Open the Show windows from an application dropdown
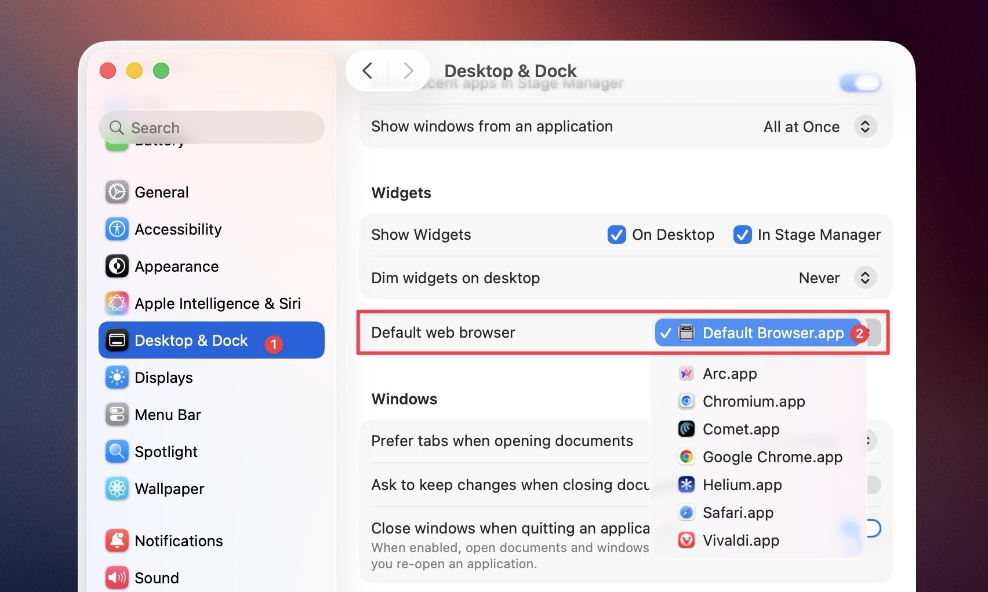The width and height of the screenshot is (988, 592). point(865,127)
